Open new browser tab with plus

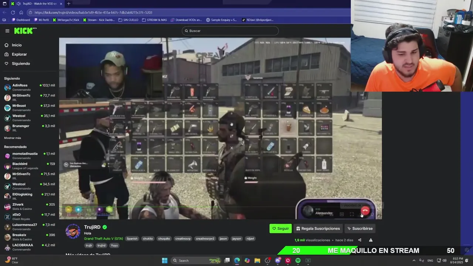point(69,4)
